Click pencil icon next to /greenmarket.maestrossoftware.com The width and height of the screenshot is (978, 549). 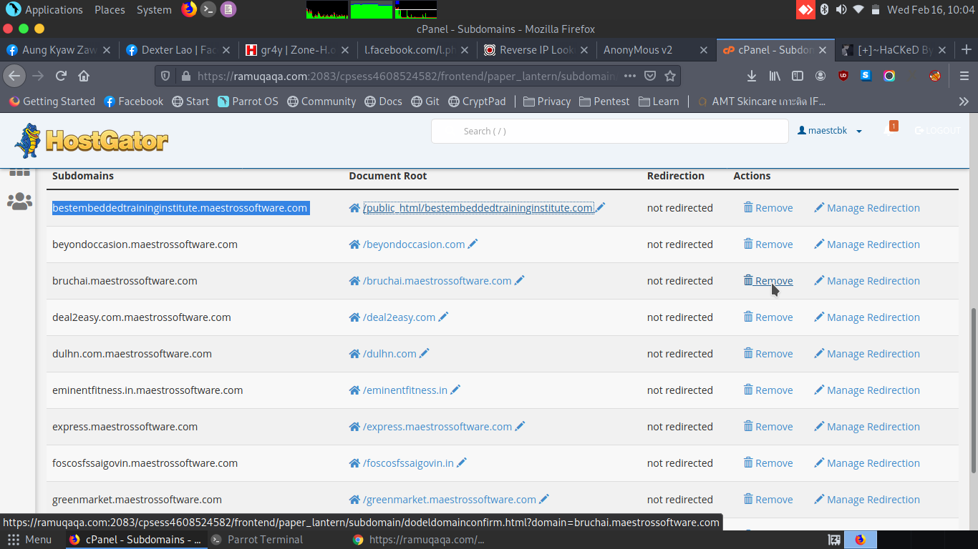tap(544, 499)
